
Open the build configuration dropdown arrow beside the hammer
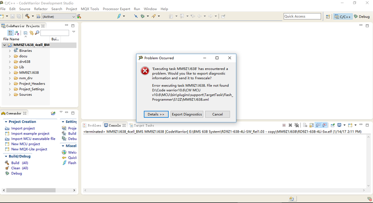click(33, 16)
